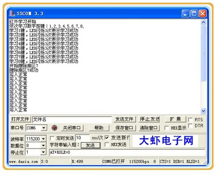Click the COM6已打开 status text
Viewport: 217px width, 173px height.
(113, 162)
